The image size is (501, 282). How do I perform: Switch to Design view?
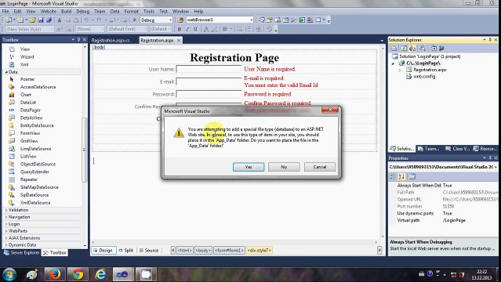tap(103, 251)
